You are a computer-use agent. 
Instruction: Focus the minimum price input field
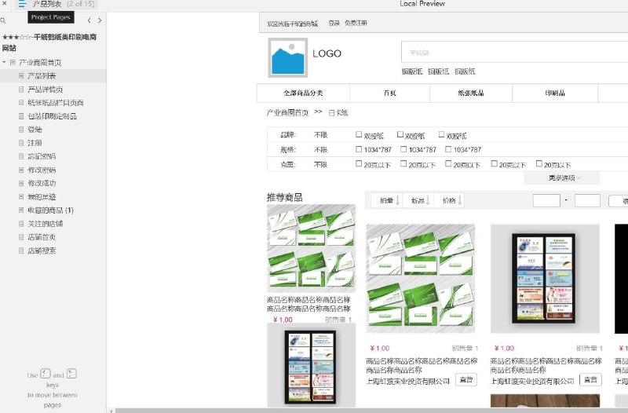tap(546, 200)
